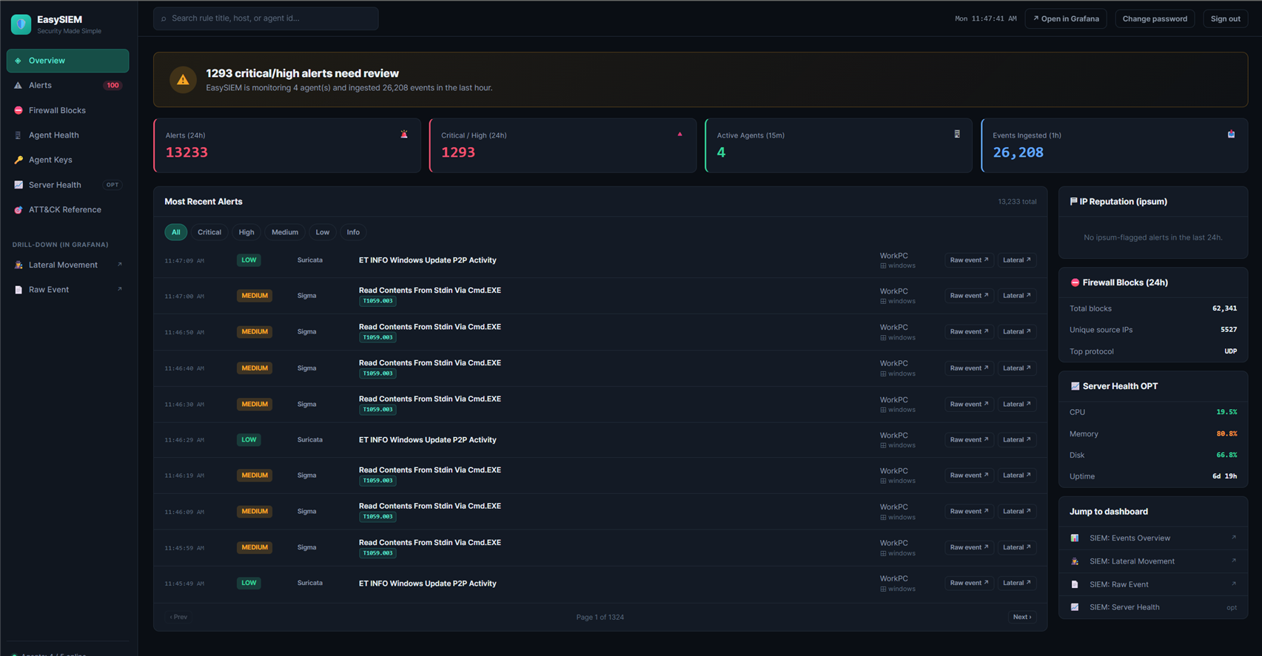Open Firewall Blocks in the sidebar
The height and width of the screenshot is (656, 1262).
[67, 110]
